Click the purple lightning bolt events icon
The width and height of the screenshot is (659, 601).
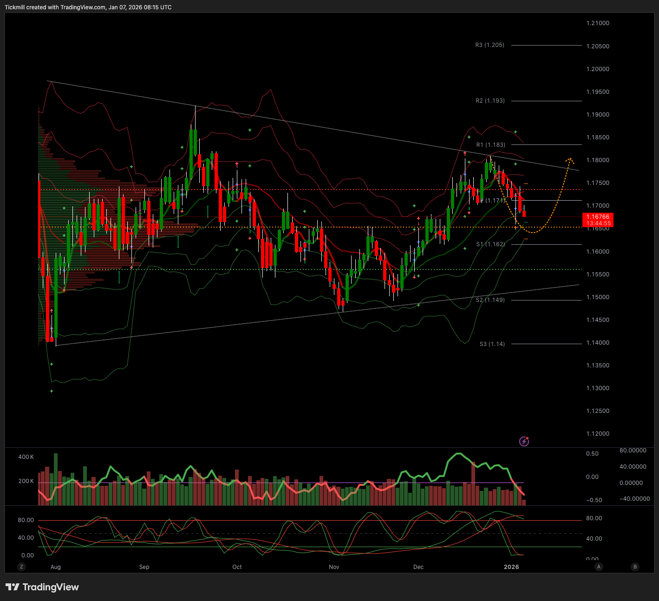coord(524,441)
